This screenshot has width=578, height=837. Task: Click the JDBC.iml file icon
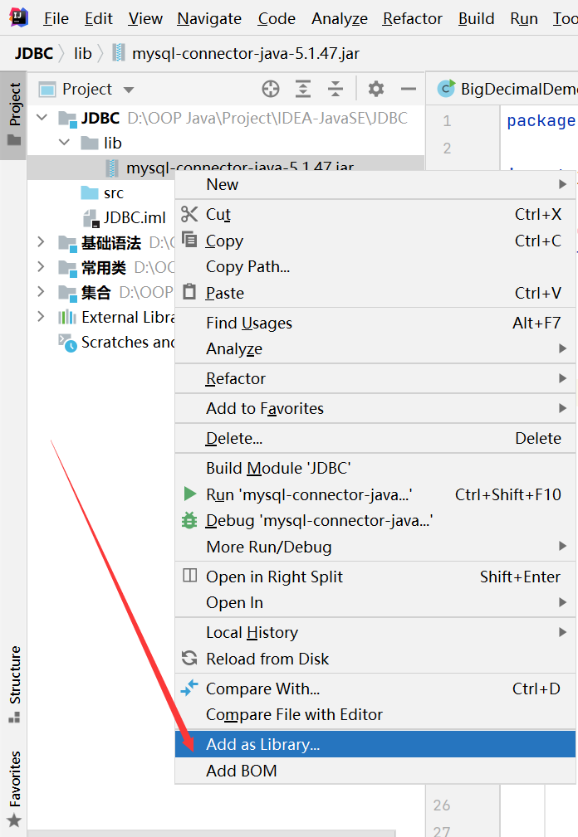pyautogui.click(x=91, y=218)
